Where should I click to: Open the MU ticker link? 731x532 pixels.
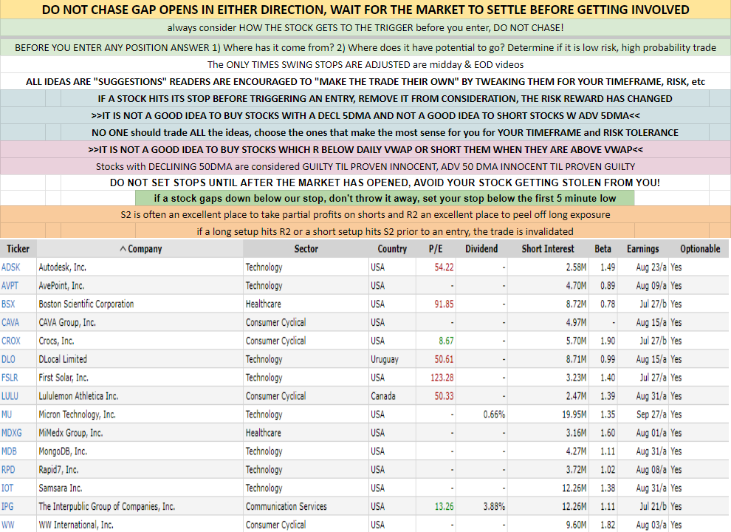[x=7, y=415]
